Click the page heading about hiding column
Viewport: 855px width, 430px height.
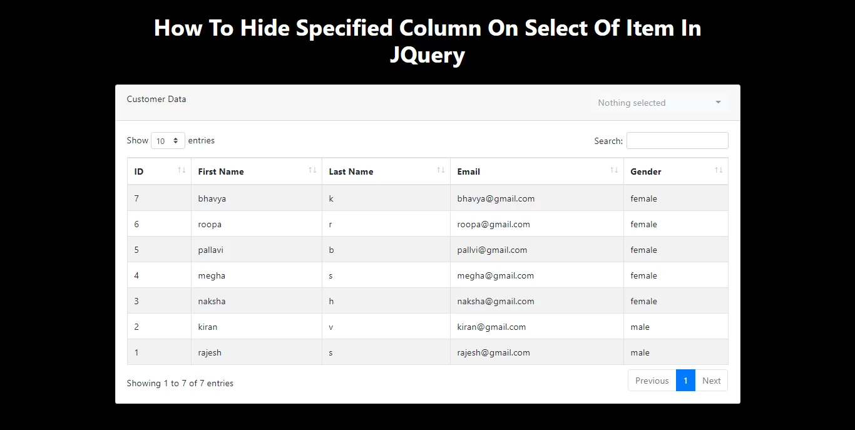[x=427, y=41]
